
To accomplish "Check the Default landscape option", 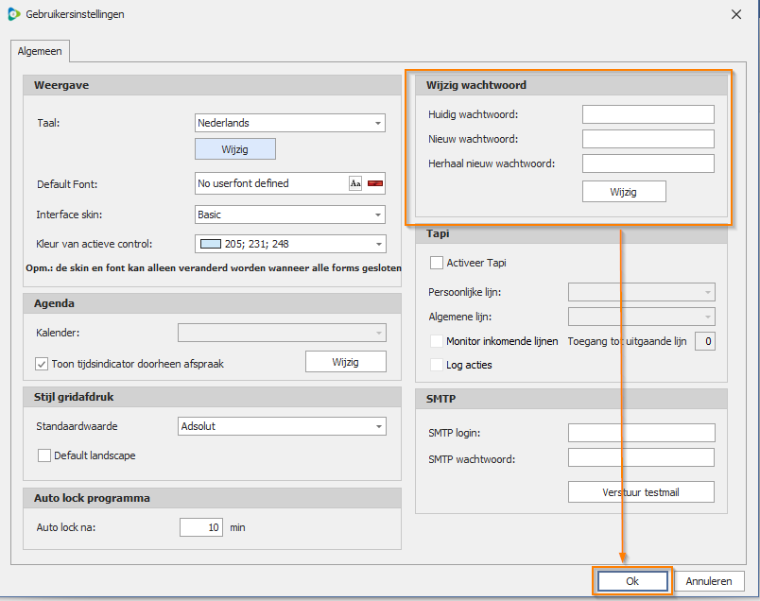I will (44, 455).
